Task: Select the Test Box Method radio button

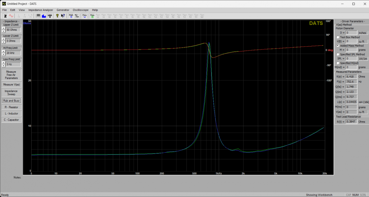Action: pos(338,37)
